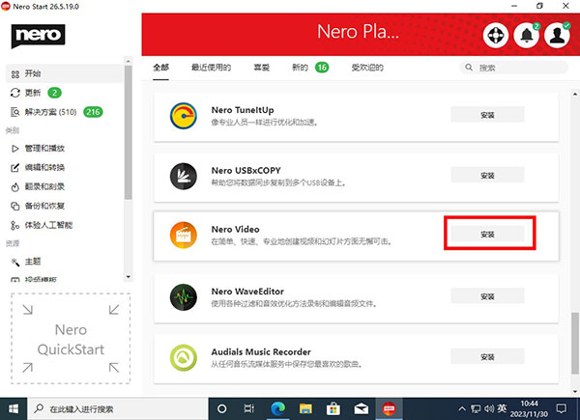Click the copy icon beside 备份和恢复
The image size is (580, 420).
click(x=14, y=206)
